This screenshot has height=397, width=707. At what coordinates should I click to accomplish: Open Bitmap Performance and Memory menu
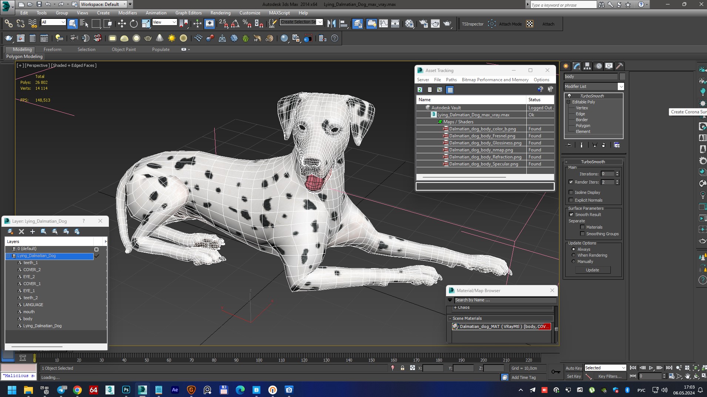tap(495, 80)
